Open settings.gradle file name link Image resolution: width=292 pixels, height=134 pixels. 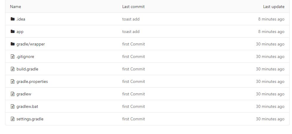(30, 119)
